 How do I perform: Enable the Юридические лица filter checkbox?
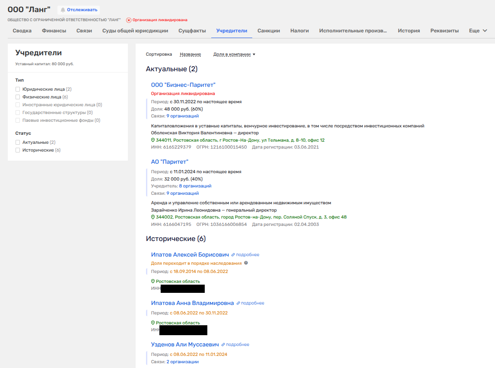click(x=18, y=89)
